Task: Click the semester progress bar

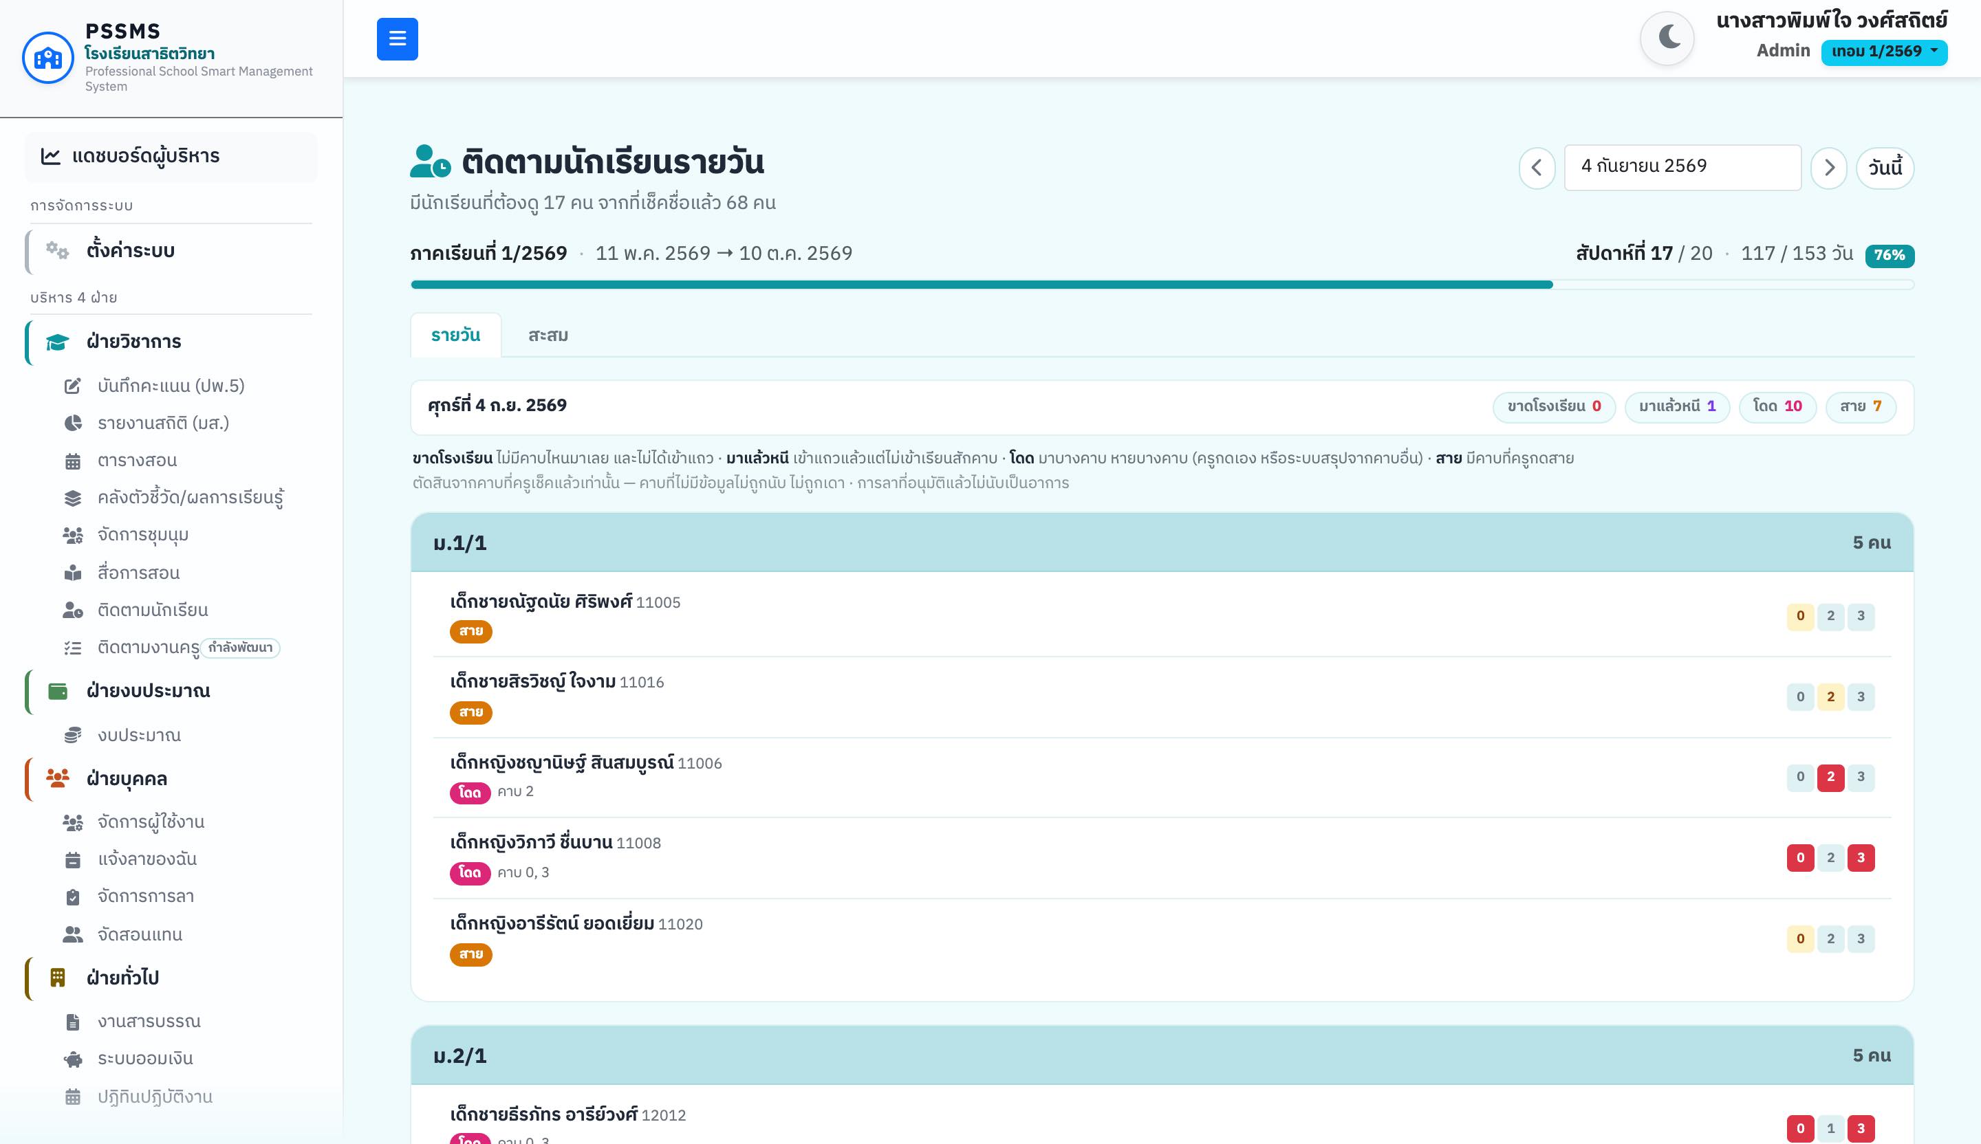Action: pos(1162,285)
